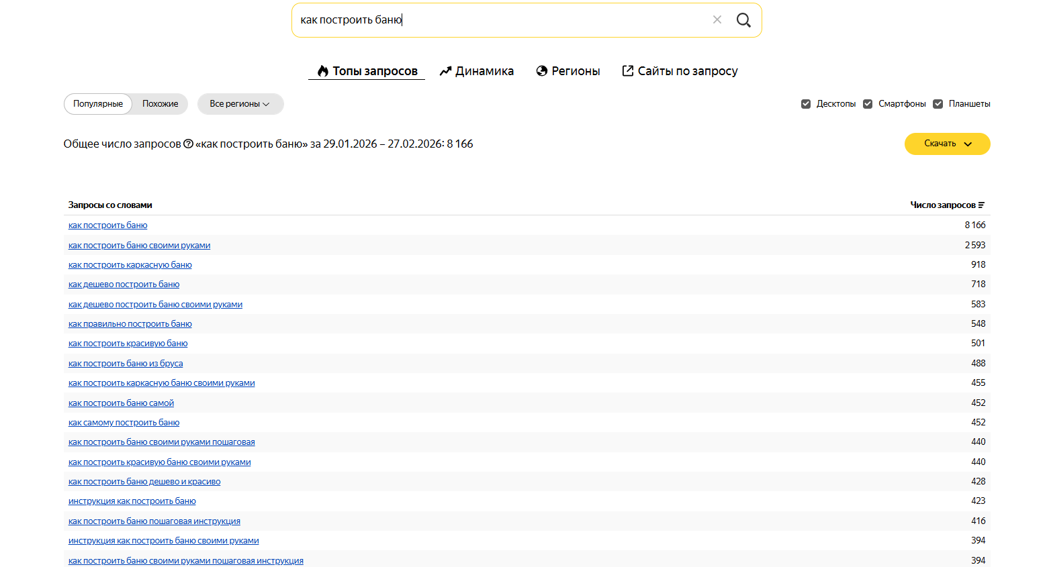
Task: Click the external link icon beside Сайты по запросу
Action: pos(628,71)
